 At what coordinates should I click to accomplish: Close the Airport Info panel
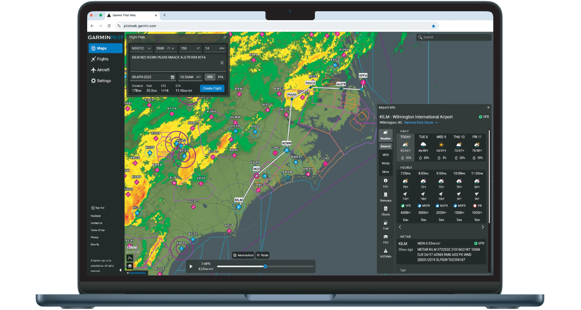tap(488, 107)
